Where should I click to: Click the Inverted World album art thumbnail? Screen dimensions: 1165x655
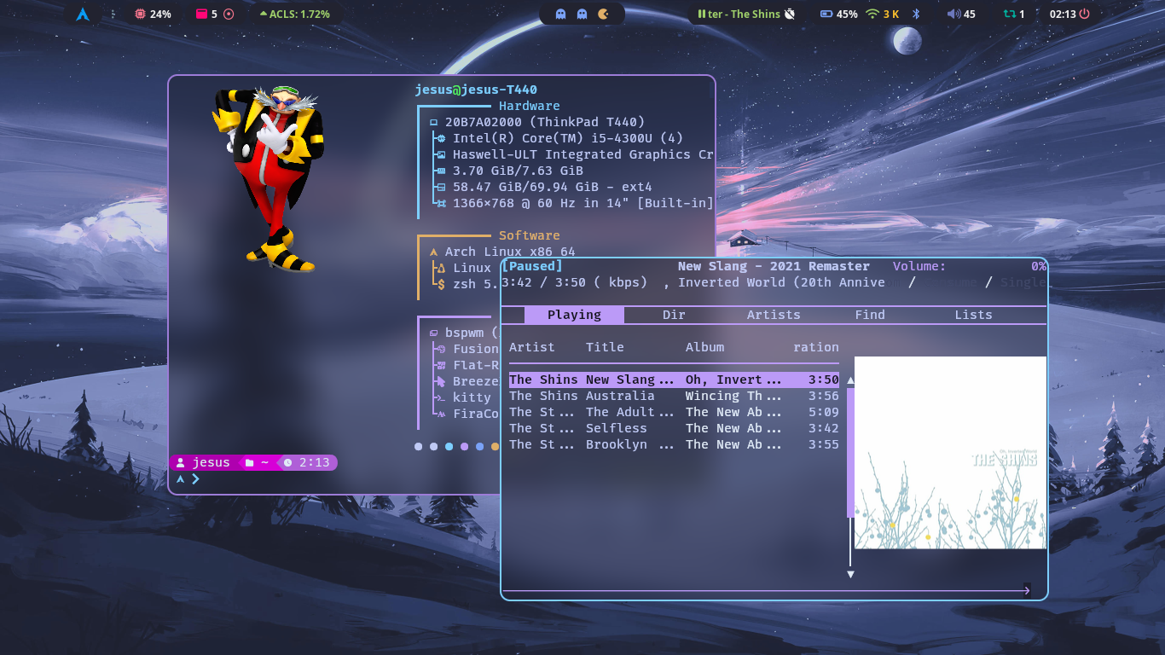click(x=948, y=452)
